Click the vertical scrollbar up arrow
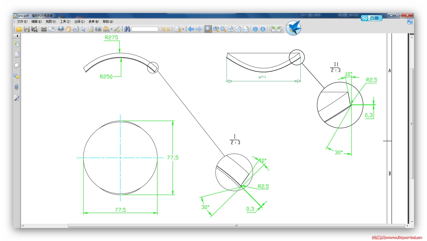This screenshot has height=241, width=427. click(412, 37)
